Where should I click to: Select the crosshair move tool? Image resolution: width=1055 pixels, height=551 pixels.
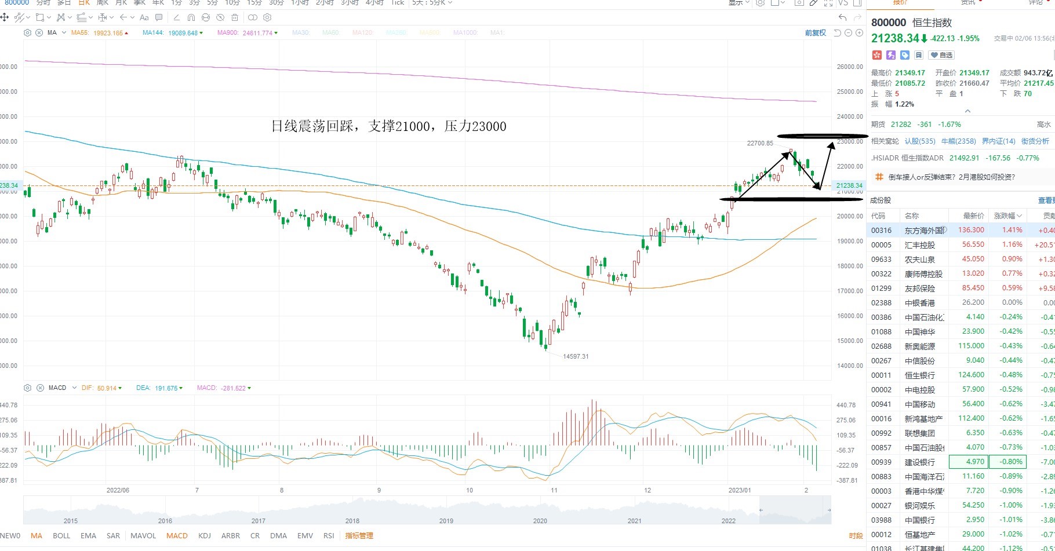point(5,17)
